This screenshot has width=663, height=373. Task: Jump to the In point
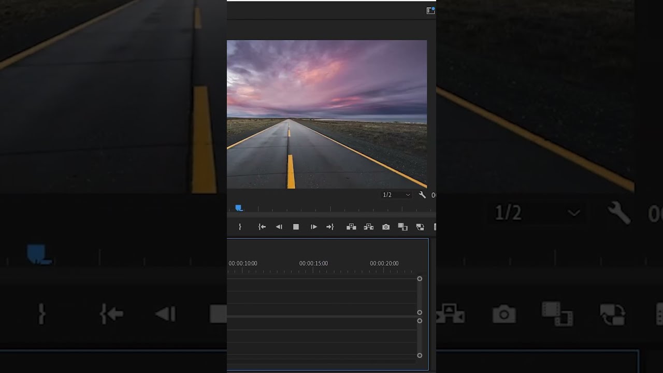pyautogui.click(x=262, y=227)
